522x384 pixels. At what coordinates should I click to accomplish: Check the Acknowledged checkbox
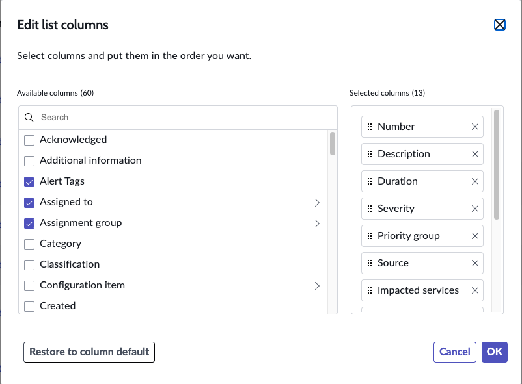coord(29,140)
